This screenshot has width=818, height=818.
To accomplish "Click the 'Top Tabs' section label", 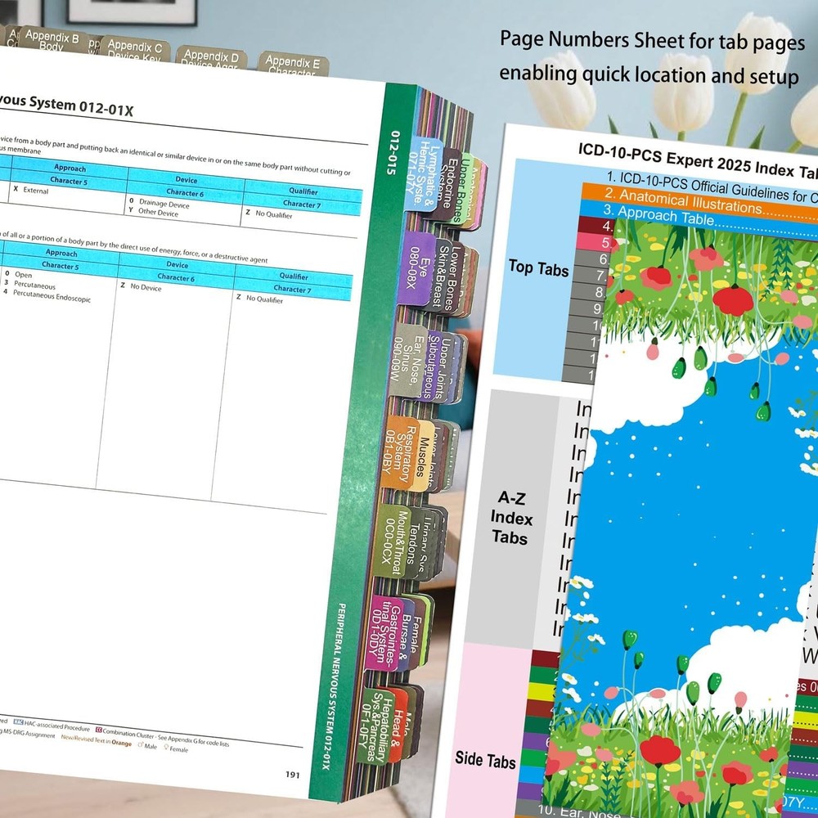I will tap(538, 267).
